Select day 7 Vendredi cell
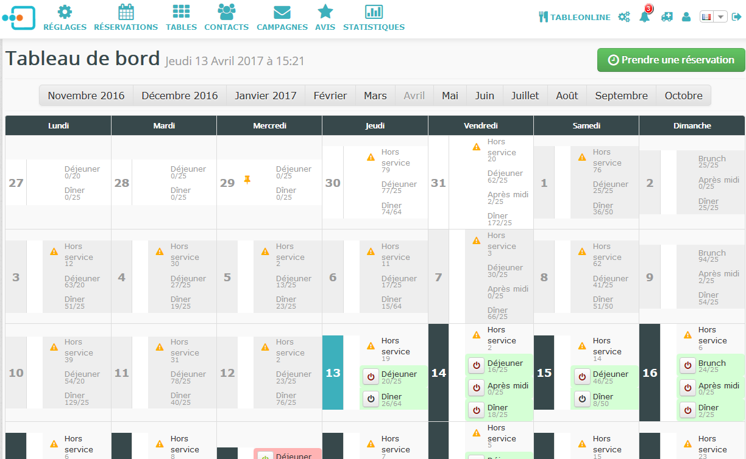This screenshot has height=459, width=746. pyautogui.click(x=438, y=277)
